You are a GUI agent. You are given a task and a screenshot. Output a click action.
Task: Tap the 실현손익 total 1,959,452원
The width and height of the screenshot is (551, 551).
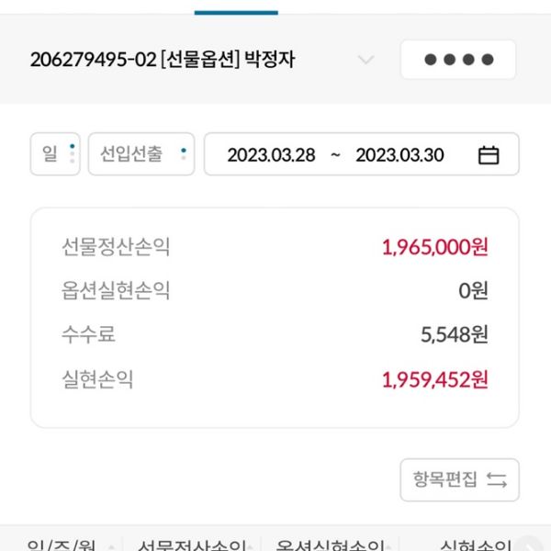click(x=434, y=380)
